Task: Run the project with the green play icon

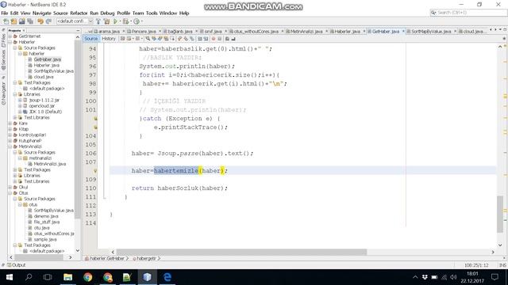Action: coord(115,21)
